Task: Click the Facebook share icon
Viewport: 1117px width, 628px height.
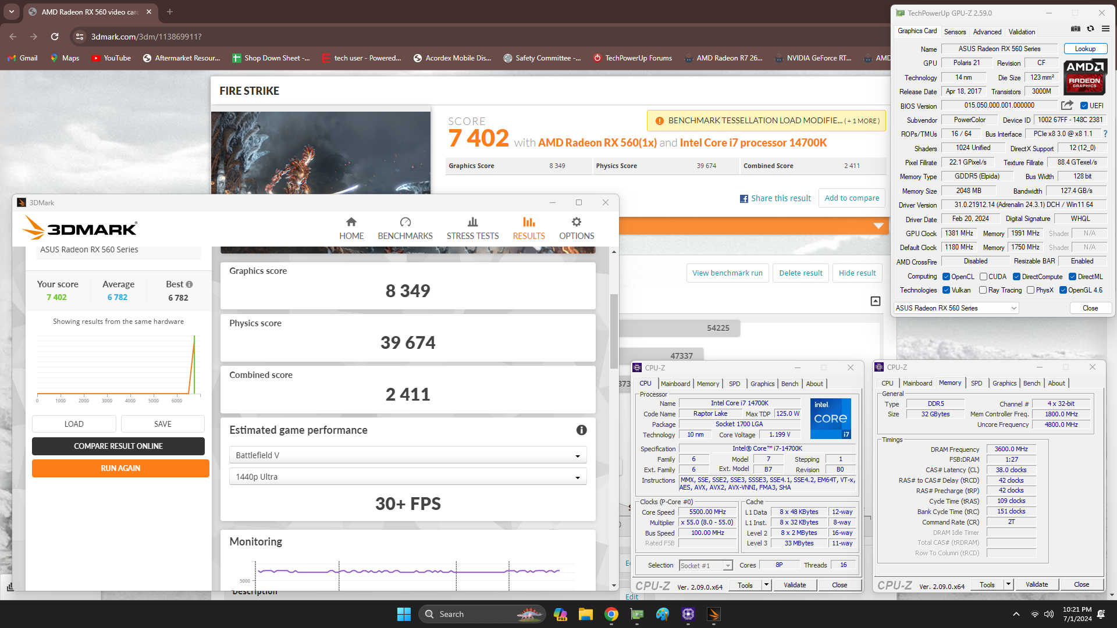Action: tap(744, 199)
